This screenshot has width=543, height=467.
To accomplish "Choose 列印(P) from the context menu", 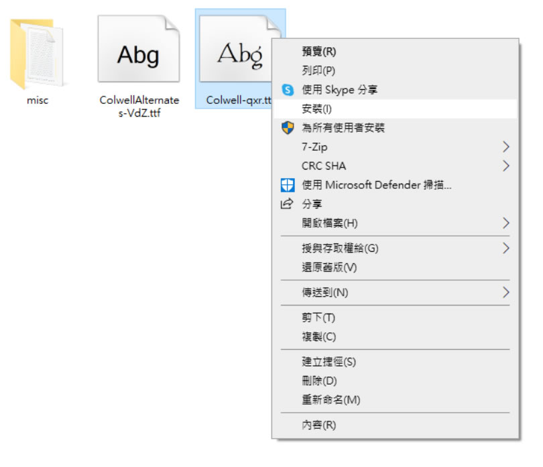I will pos(395,70).
